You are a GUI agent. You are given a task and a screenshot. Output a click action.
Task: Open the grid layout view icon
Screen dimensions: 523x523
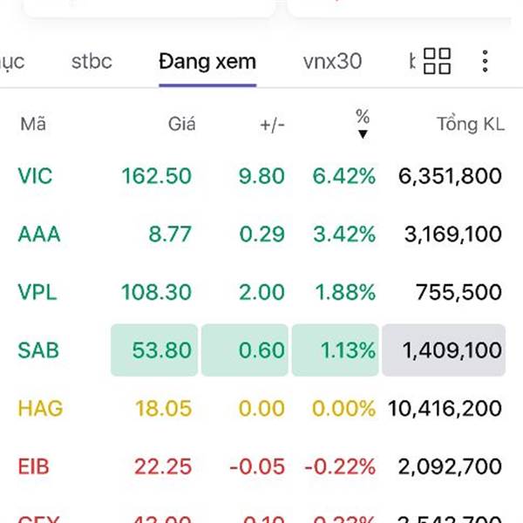437,61
